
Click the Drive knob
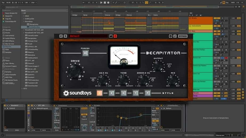(x=75, y=72)
